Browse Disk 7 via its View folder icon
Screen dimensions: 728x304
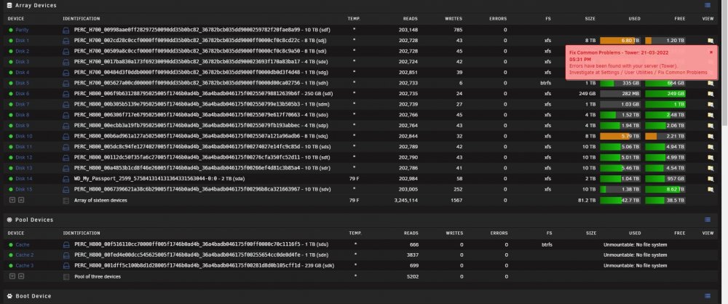click(711, 105)
